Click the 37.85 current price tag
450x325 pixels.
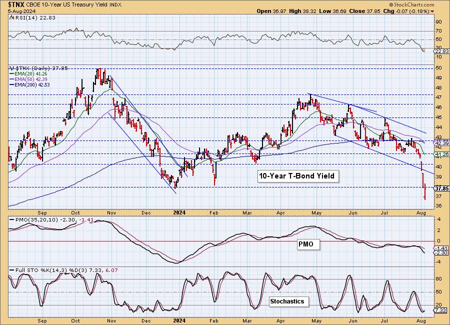442,188
